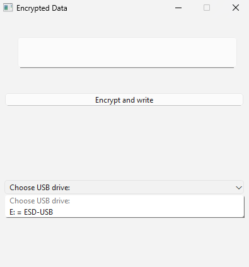249x267 pixels.
Task: Open the window system menu via the title icon
Action: click(x=8, y=8)
